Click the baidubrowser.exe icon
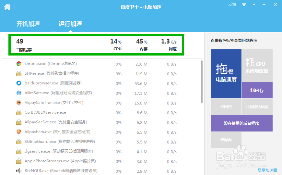This screenshot has height=175, width=282. tap(19, 83)
